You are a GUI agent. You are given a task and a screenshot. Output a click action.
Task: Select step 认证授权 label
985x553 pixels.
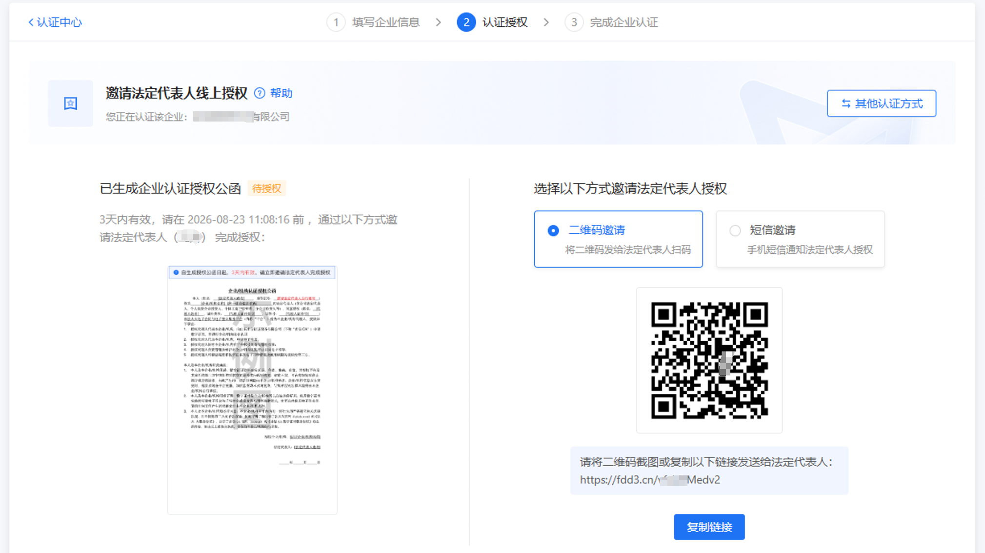505,22
